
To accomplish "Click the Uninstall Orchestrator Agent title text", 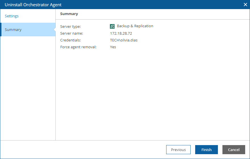I will coord(33,5).
